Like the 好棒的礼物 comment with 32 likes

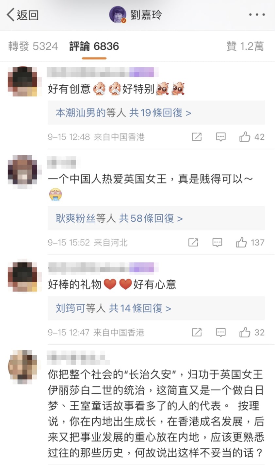(252, 332)
